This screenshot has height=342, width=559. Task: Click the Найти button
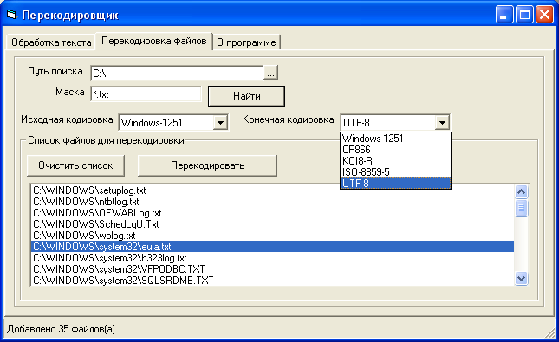click(246, 96)
